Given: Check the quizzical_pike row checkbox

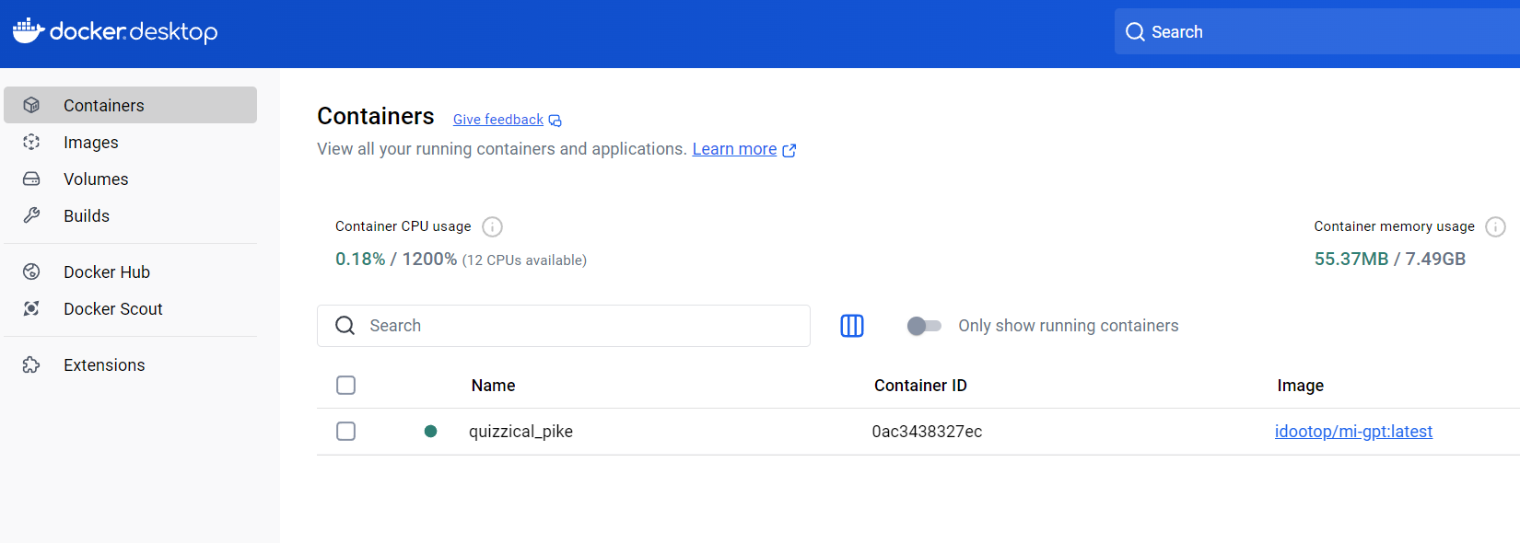Looking at the screenshot, I should (x=346, y=431).
